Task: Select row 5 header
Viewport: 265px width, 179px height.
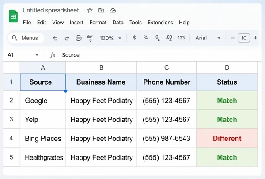Action: click(11, 157)
